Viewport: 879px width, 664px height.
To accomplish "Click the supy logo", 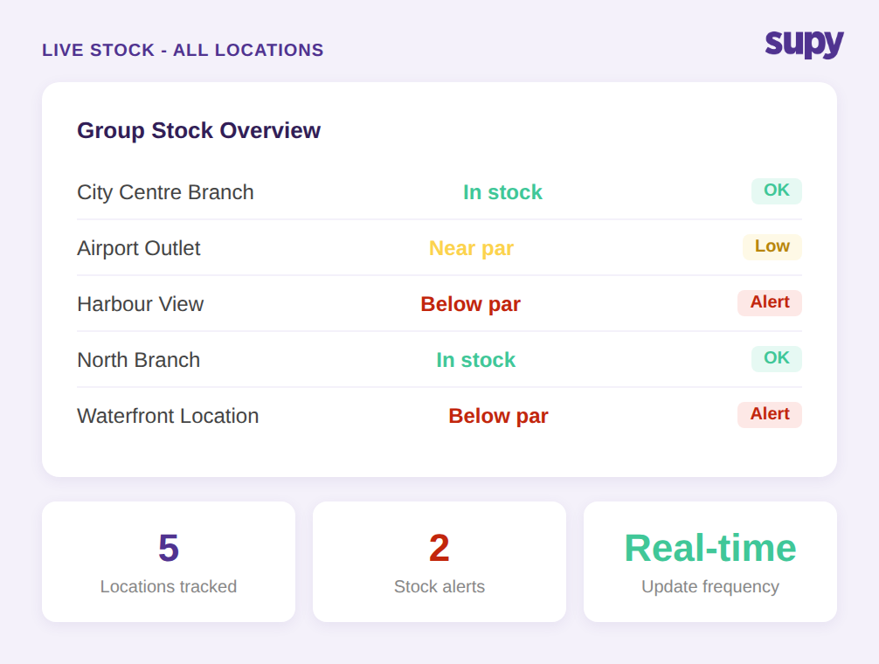I will pyautogui.click(x=804, y=45).
